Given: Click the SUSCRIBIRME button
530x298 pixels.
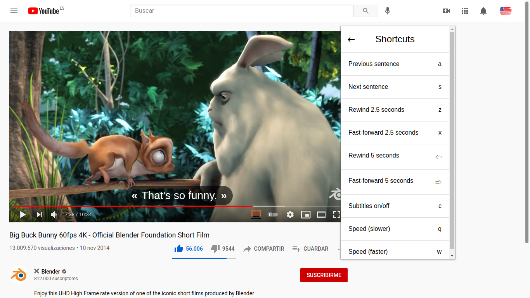Looking at the screenshot, I should [x=324, y=275].
